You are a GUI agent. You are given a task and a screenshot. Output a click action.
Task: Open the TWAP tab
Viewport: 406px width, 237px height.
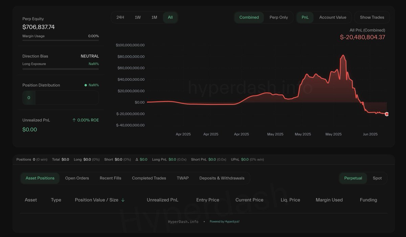point(183,178)
